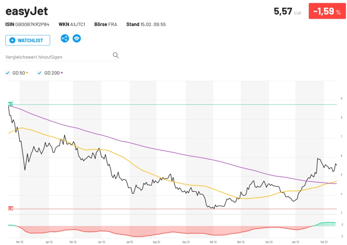Screen dimensions: 347x245
Task: Click the Börse FRA label
Action: click(105, 25)
